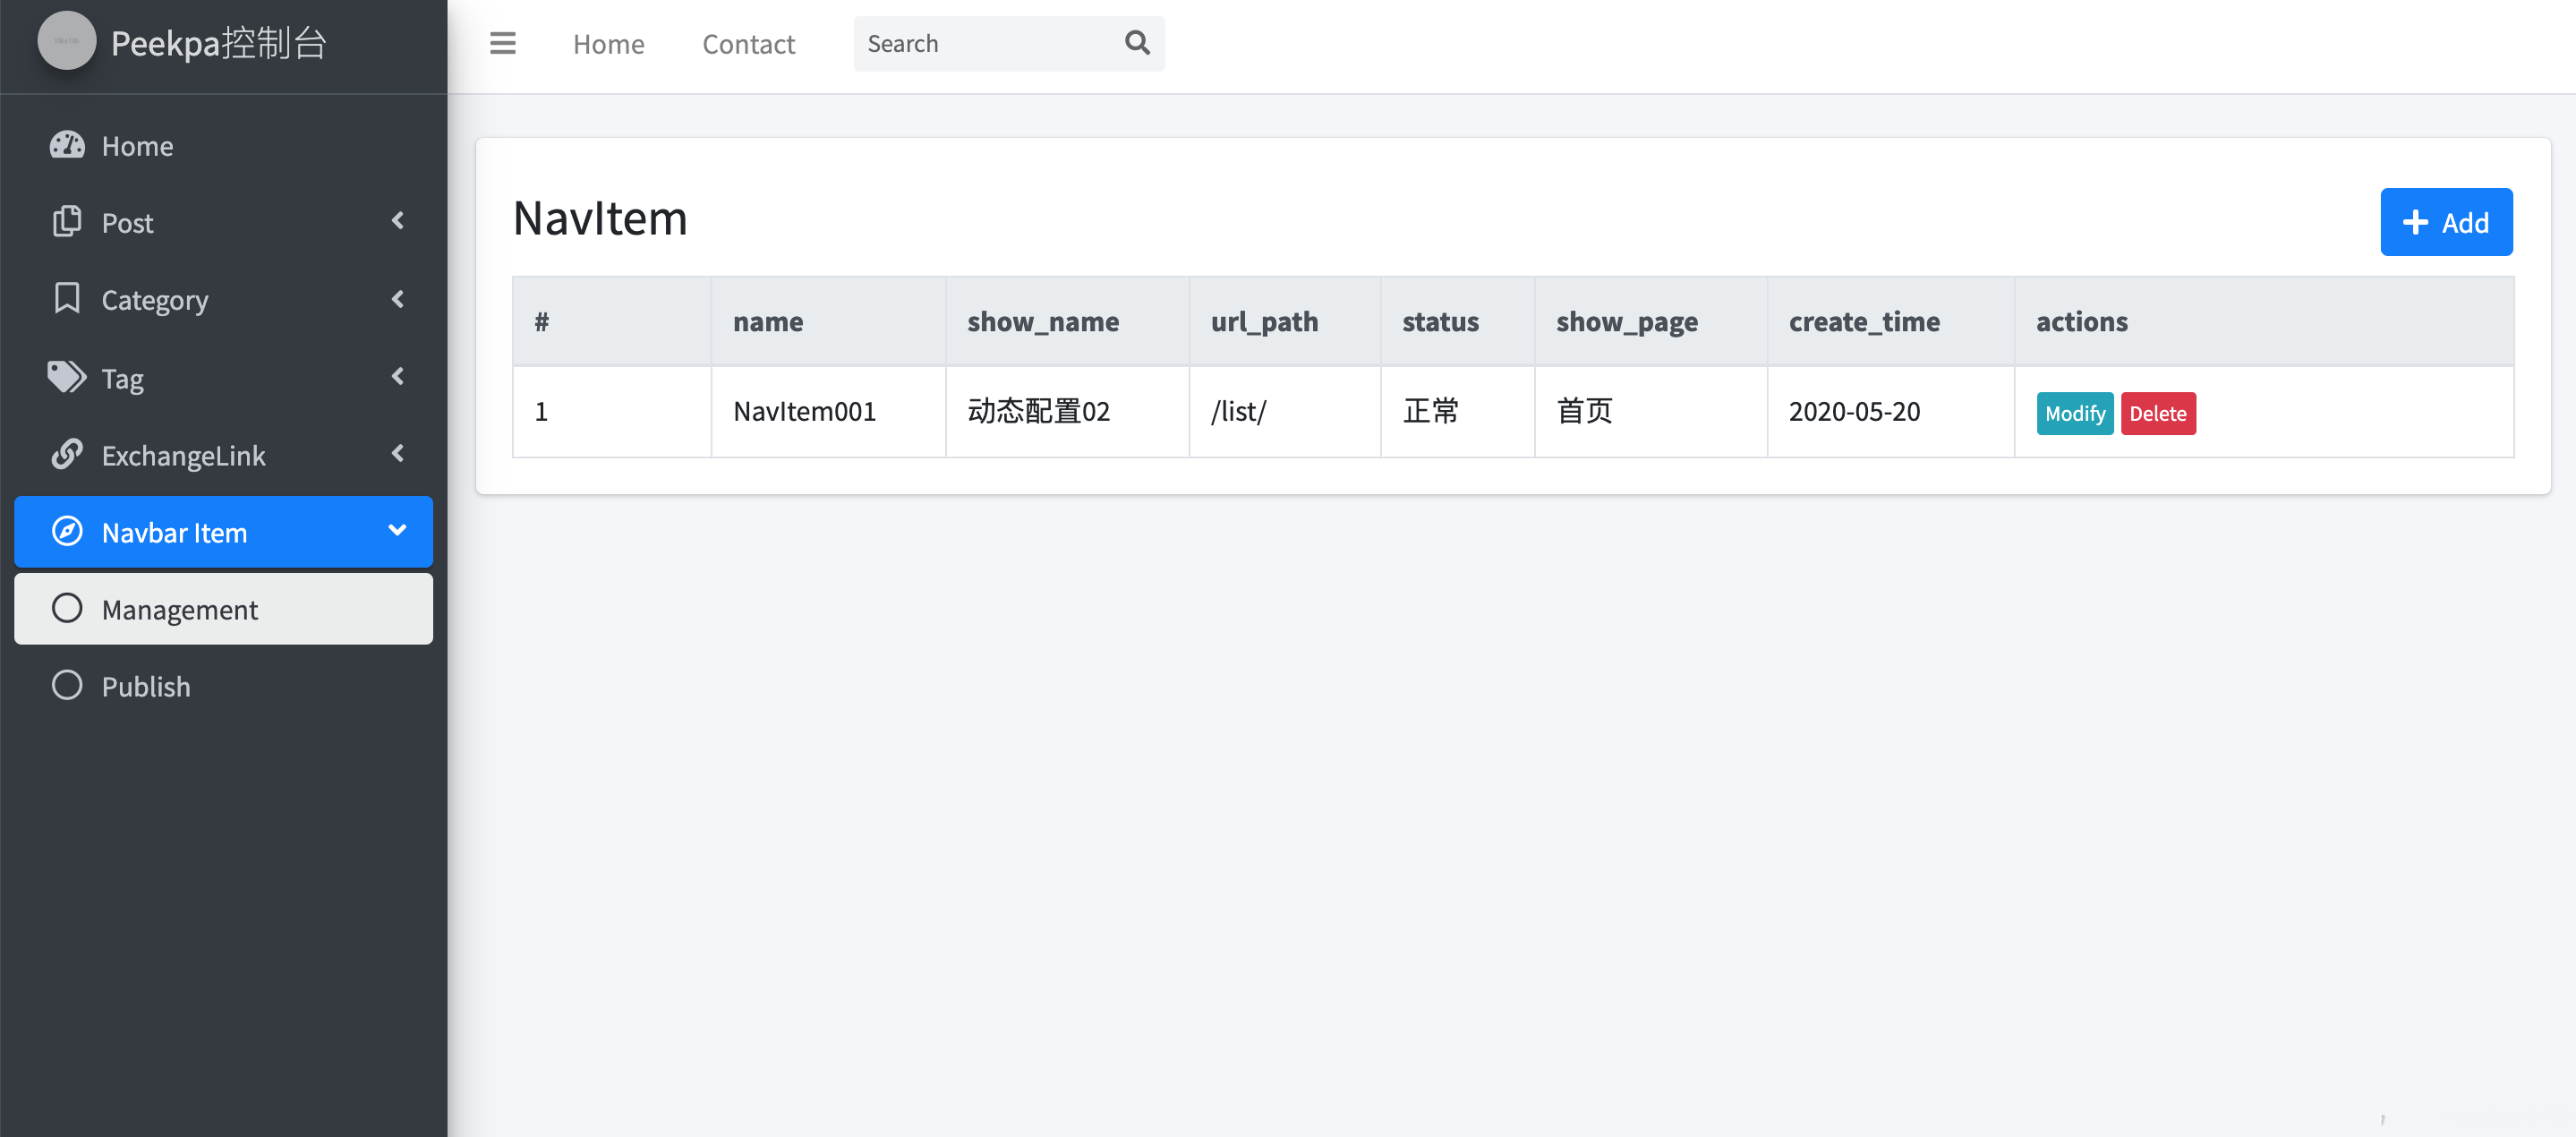
Task: Select the Publish circle item
Action: 145,685
